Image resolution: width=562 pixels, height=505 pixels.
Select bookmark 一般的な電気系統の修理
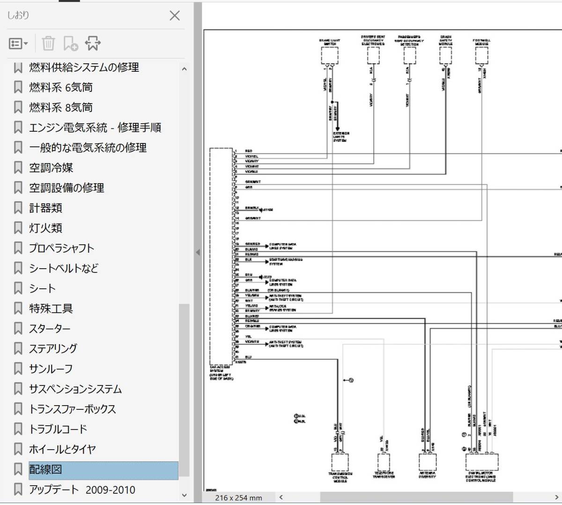(88, 148)
